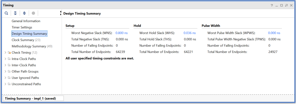The width and height of the screenshot is (296, 104).
Task: Open the WHS 0.036 ns link
Action: (190, 33)
